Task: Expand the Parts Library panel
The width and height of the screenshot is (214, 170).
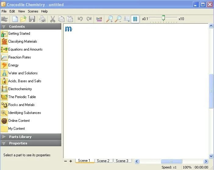Action: click(31, 137)
